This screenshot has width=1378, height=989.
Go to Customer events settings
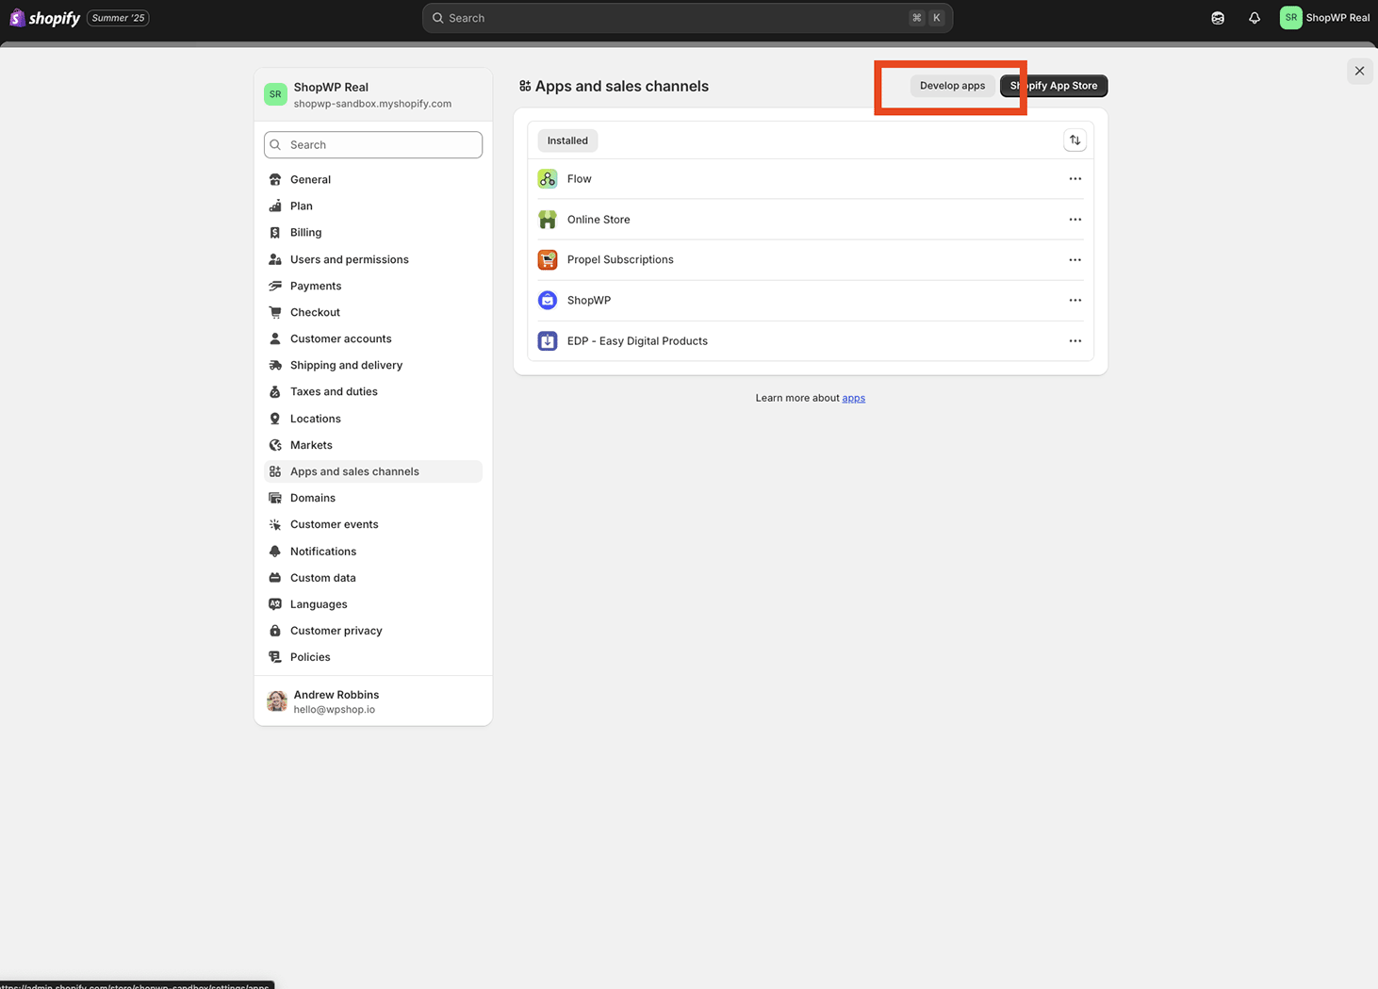[373, 524]
